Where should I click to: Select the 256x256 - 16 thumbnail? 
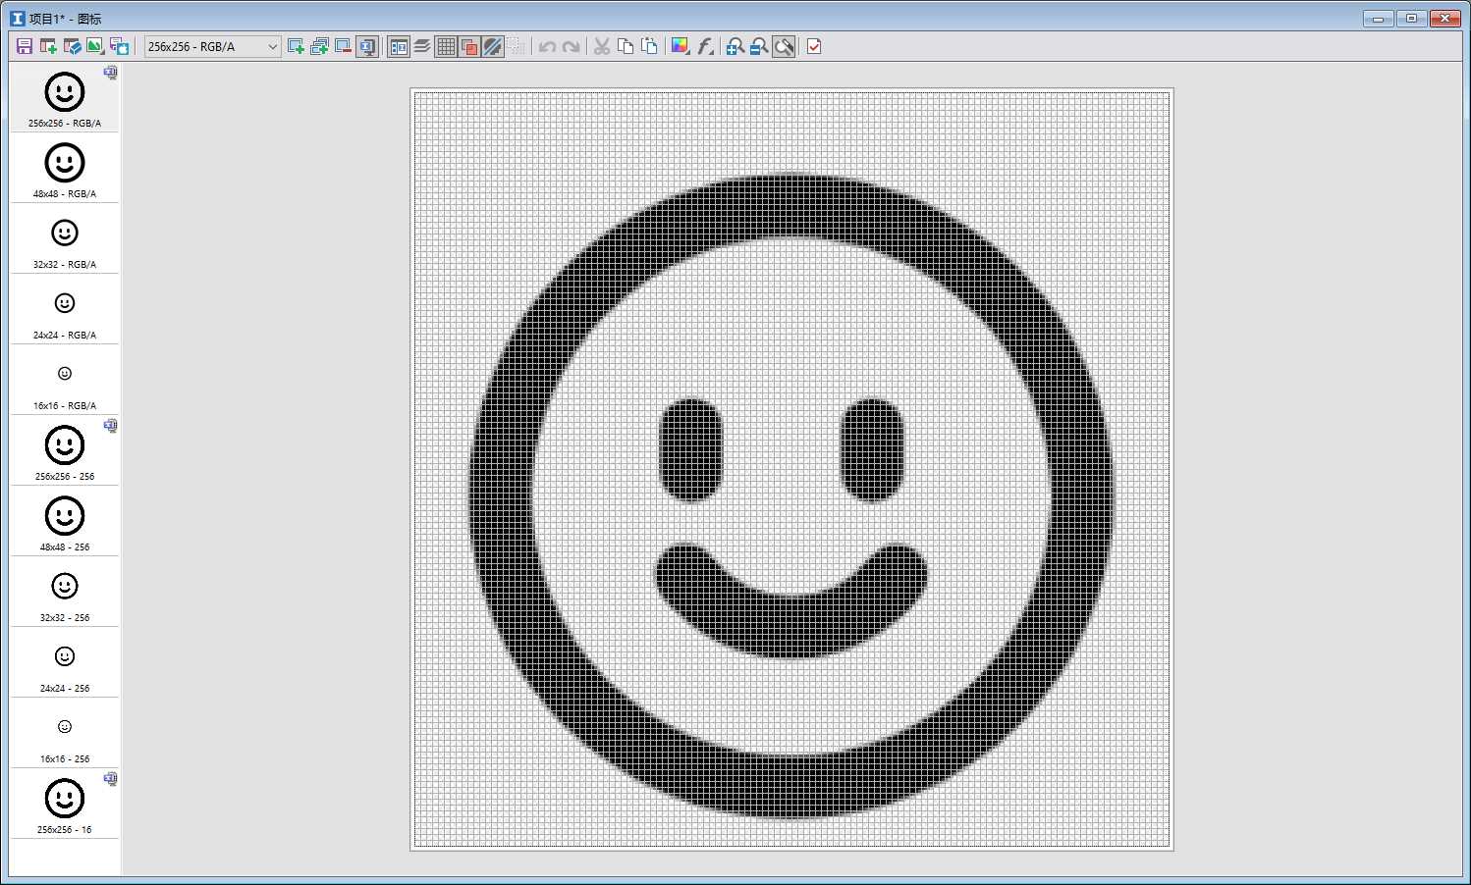pos(65,804)
